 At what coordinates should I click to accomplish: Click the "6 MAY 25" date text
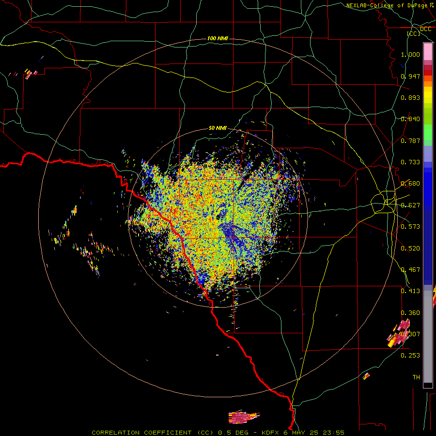(301, 433)
